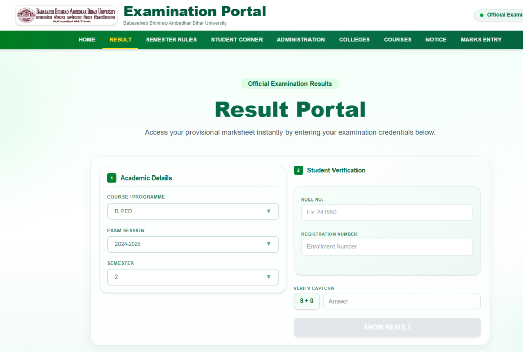Click the Official Examination Results pill label
This screenshot has width=523, height=352.
(x=290, y=84)
